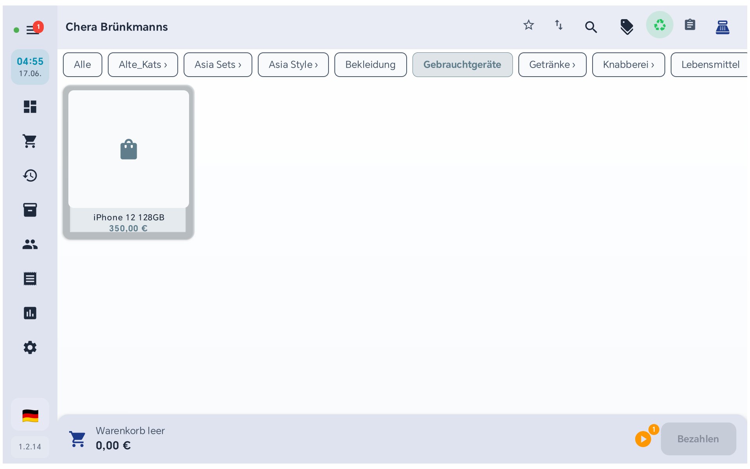Click the cash register icon
Screen dimensions: 750x469
tap(722, 27)
